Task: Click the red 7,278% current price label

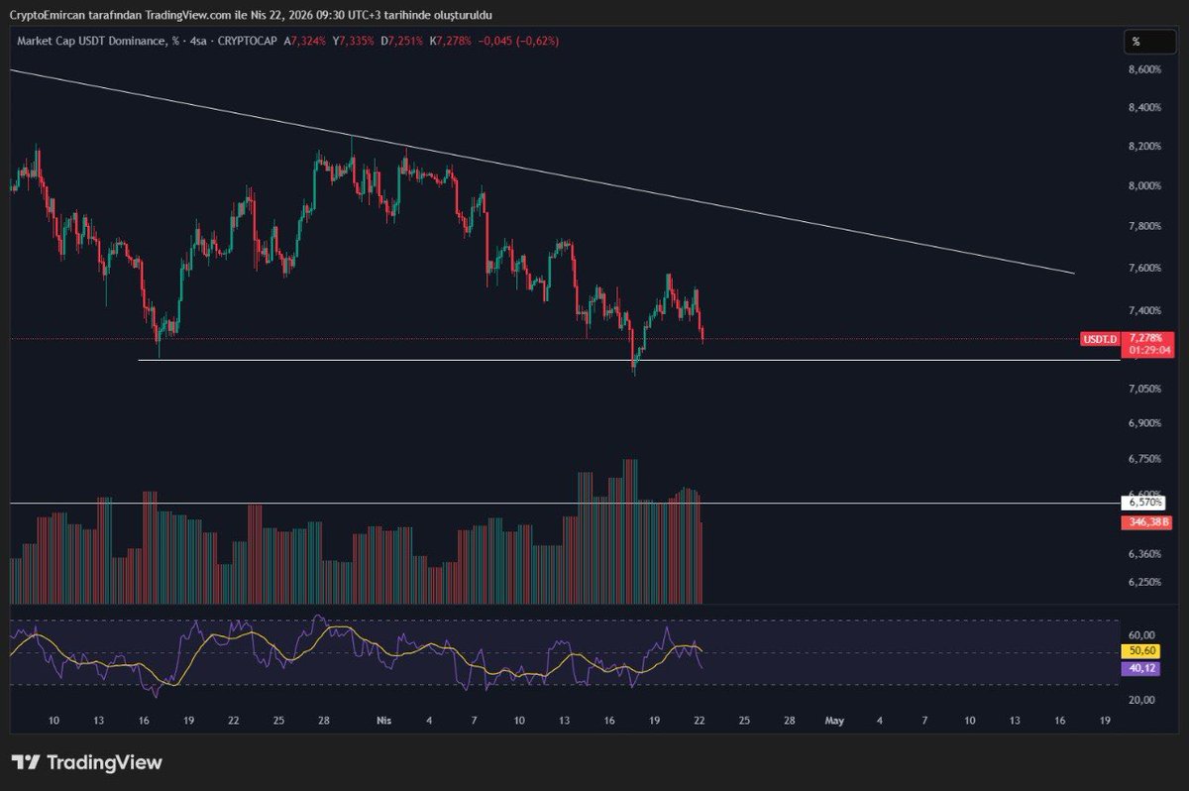Action: click(1146, 339)
